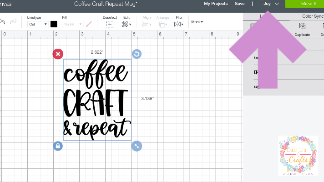
Task: Select the coffee craft & repeat design
Action: (x=97, y=100)
